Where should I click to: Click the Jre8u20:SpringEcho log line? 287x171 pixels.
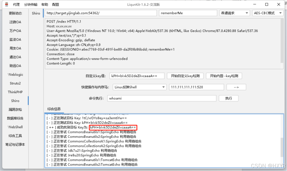81,155
